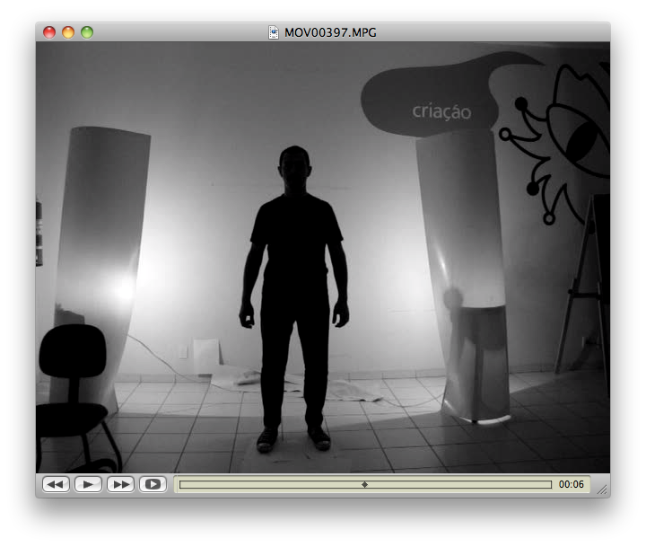This screenshot has width=646, height=547.
Task: Click the timeline progress track
Action: click(365, 484)
